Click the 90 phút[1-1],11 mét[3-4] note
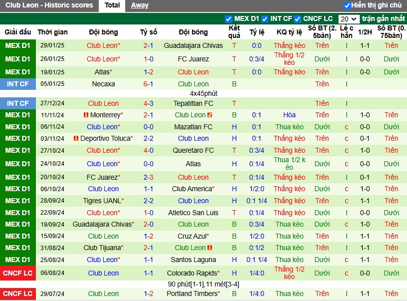The image size is (407, 301). 203,285
